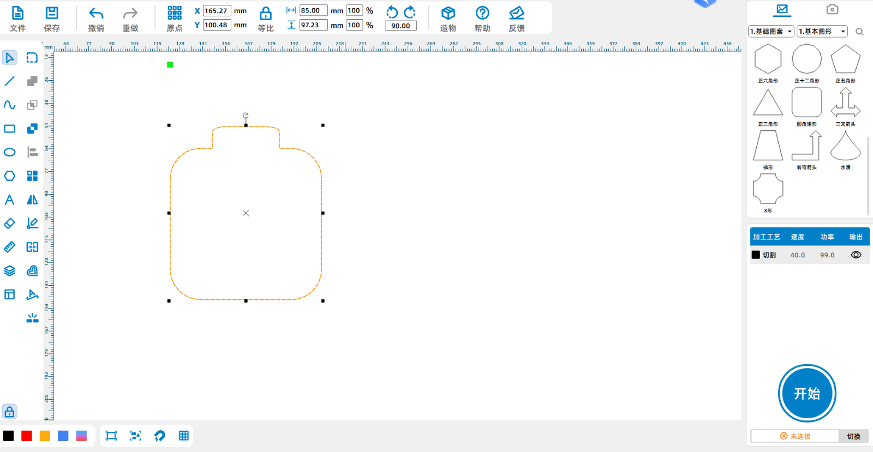Expand the 1.基本图形 dropdown

(x=822, y=32)
